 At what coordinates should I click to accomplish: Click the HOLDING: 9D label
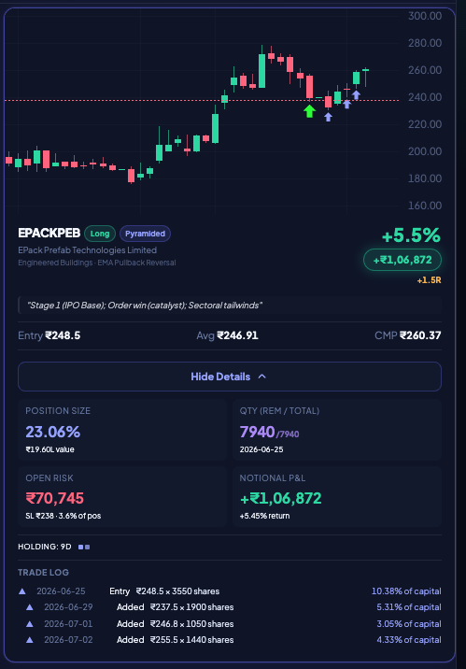[x=44, y=547]
